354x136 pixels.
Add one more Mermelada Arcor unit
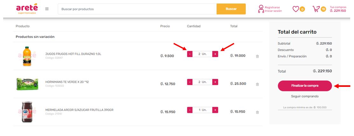click(x=215, y=110)
